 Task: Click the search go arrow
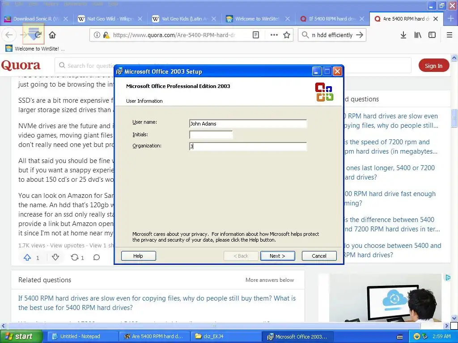(x=360, y=35)
